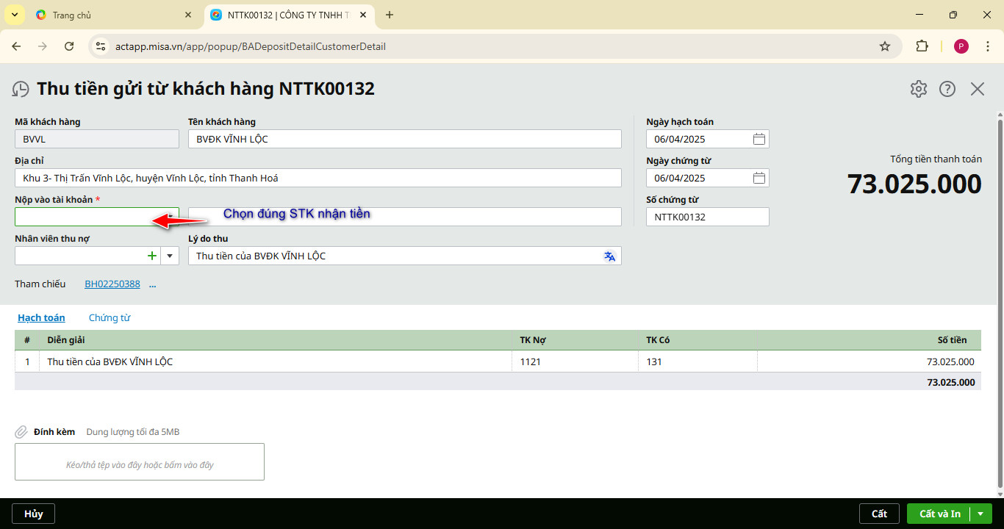
Task: Open calendar for Ngày hạch toán
Action: pos(759,139)
